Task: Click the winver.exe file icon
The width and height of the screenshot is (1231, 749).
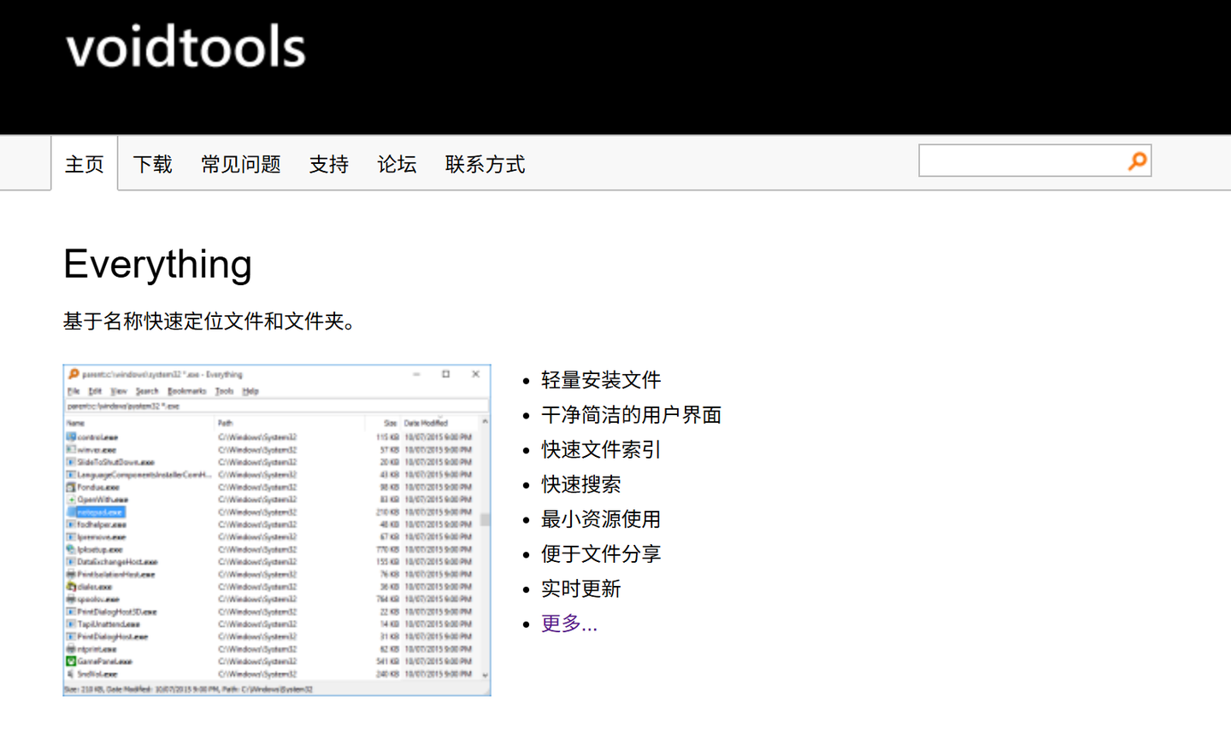Action: (x=69, y=449)
